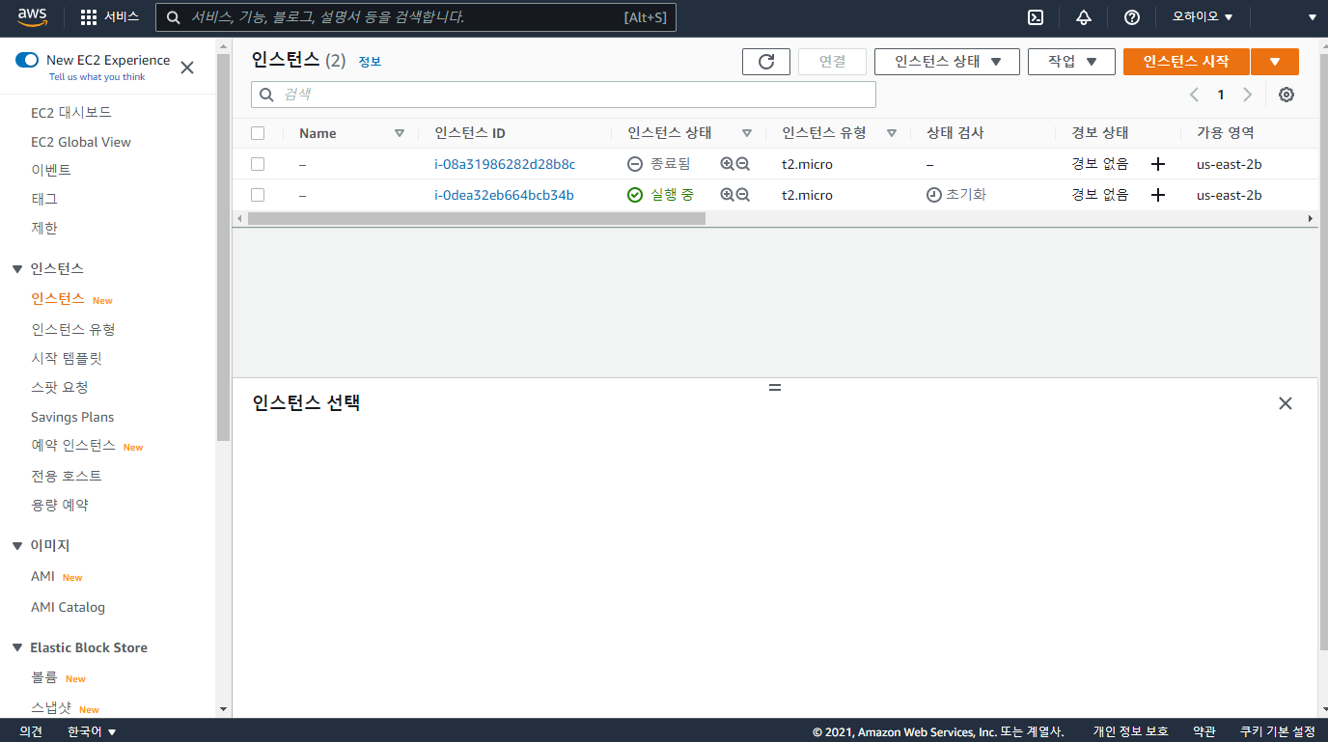
Task: Go to previous page of instances
Action: [1194, 95]
